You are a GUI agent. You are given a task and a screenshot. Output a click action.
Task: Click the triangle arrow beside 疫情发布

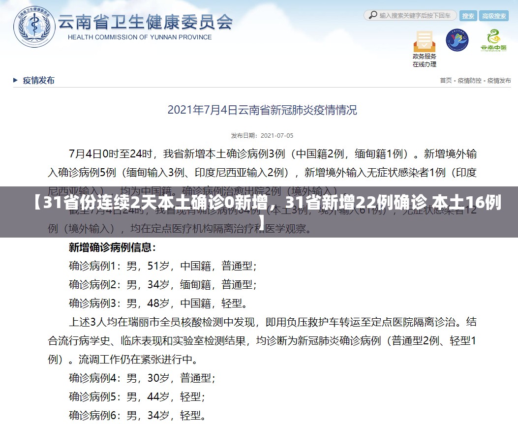point(15,80)
